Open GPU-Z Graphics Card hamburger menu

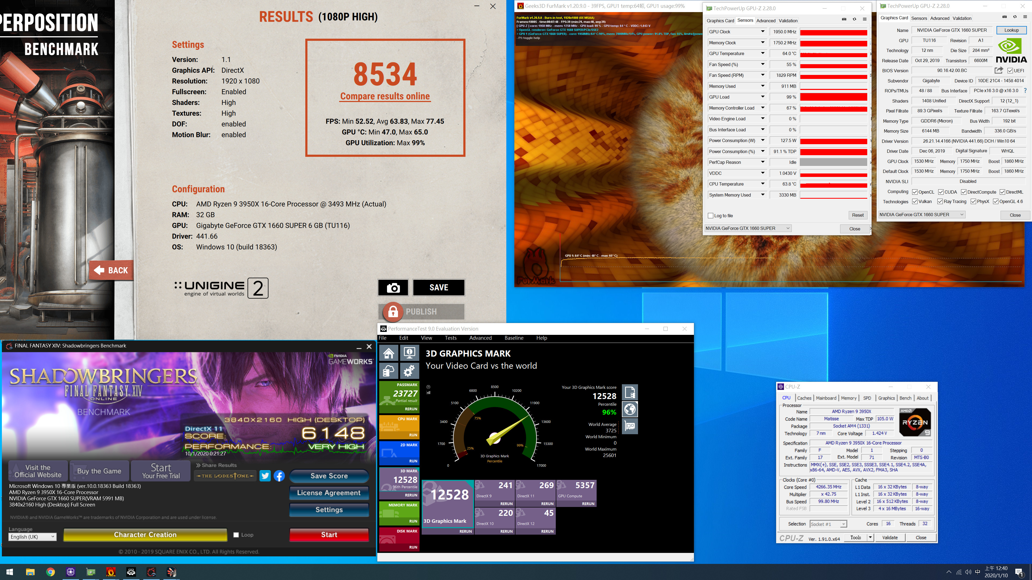point(1025,17)
